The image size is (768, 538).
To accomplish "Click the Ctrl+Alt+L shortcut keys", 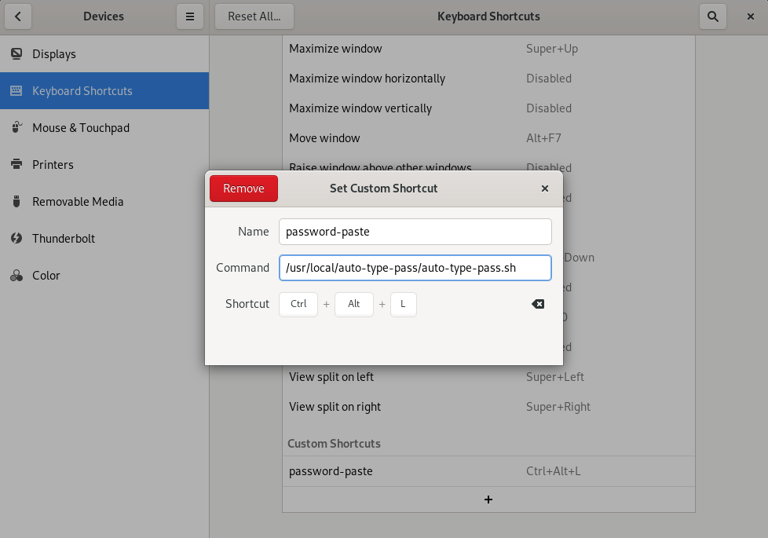I will (x=348, y=304).
